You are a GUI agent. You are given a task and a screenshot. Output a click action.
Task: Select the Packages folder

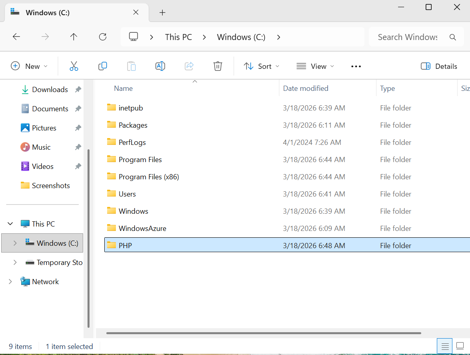(133, 125)
